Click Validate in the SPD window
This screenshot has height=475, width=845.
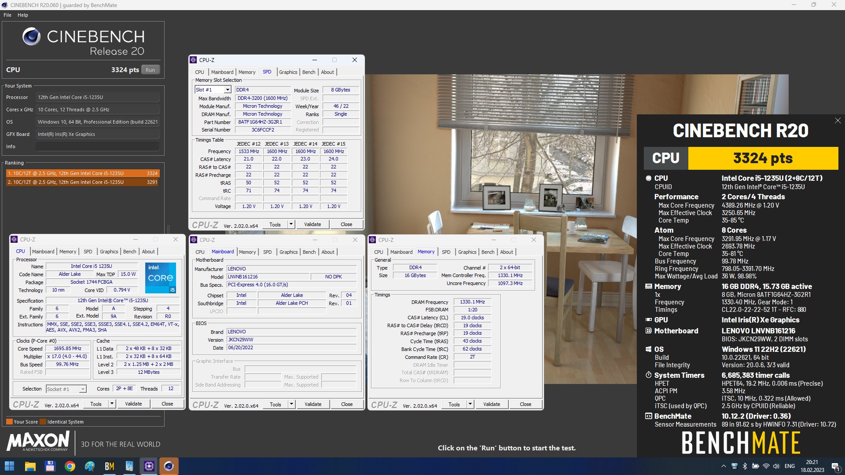[312, 224]
